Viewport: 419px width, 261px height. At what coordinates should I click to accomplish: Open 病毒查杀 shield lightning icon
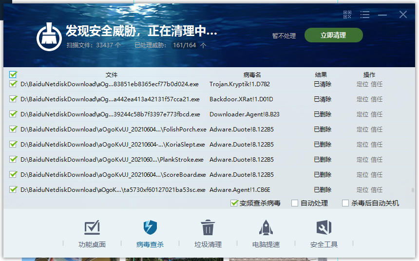(150, 227)
